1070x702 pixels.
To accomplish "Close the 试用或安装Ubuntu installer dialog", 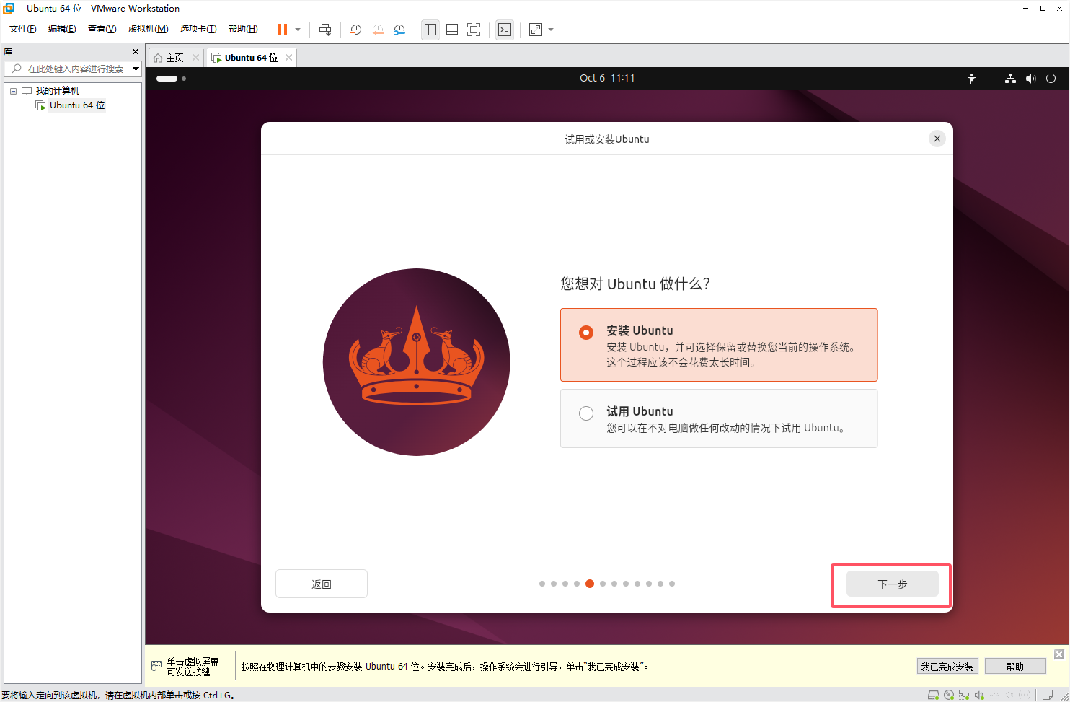I will pyautogui.click(x=937, y=139).
